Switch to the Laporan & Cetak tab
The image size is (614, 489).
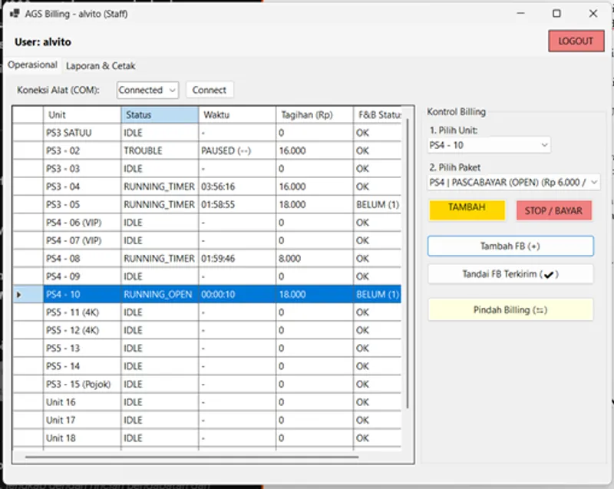pos(101,66)
